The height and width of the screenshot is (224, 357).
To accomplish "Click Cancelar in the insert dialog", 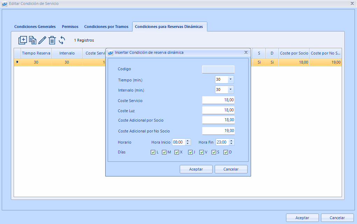I will [x=231, y=169].
